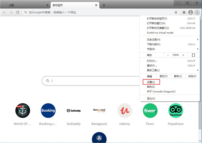
Task: Expand the 更多工具(L) submenu
Action: (x=168, y=70)
